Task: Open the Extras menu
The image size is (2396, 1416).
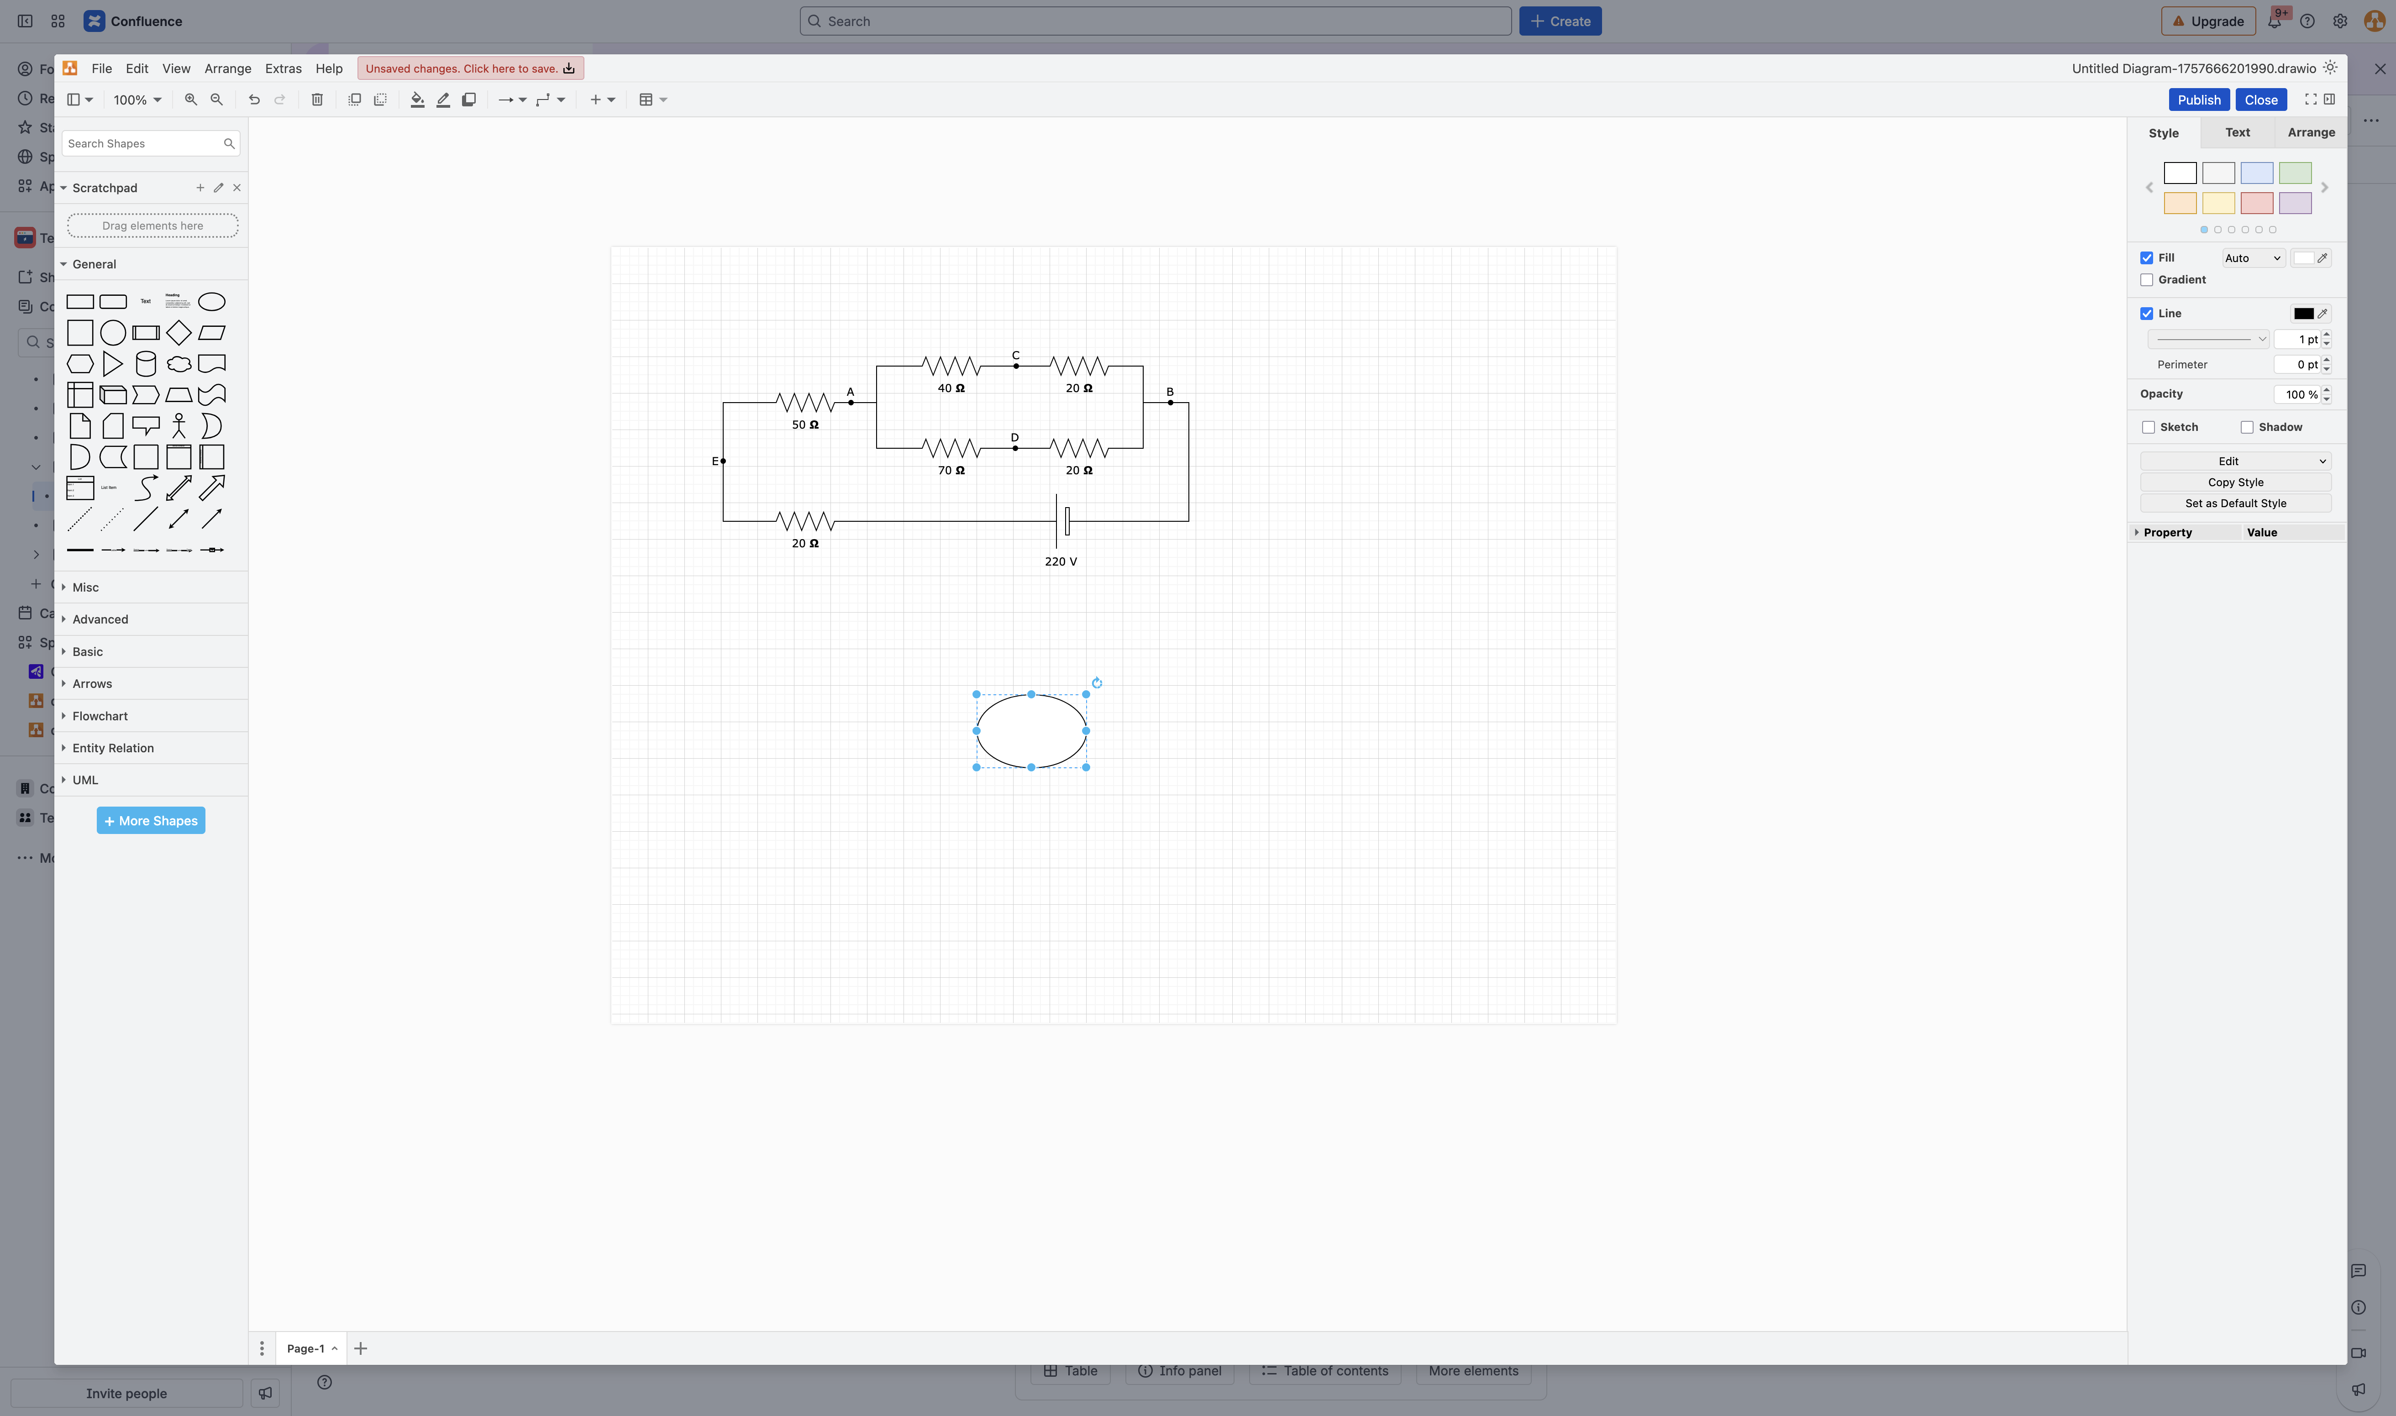Action: (x=283, y=68)
